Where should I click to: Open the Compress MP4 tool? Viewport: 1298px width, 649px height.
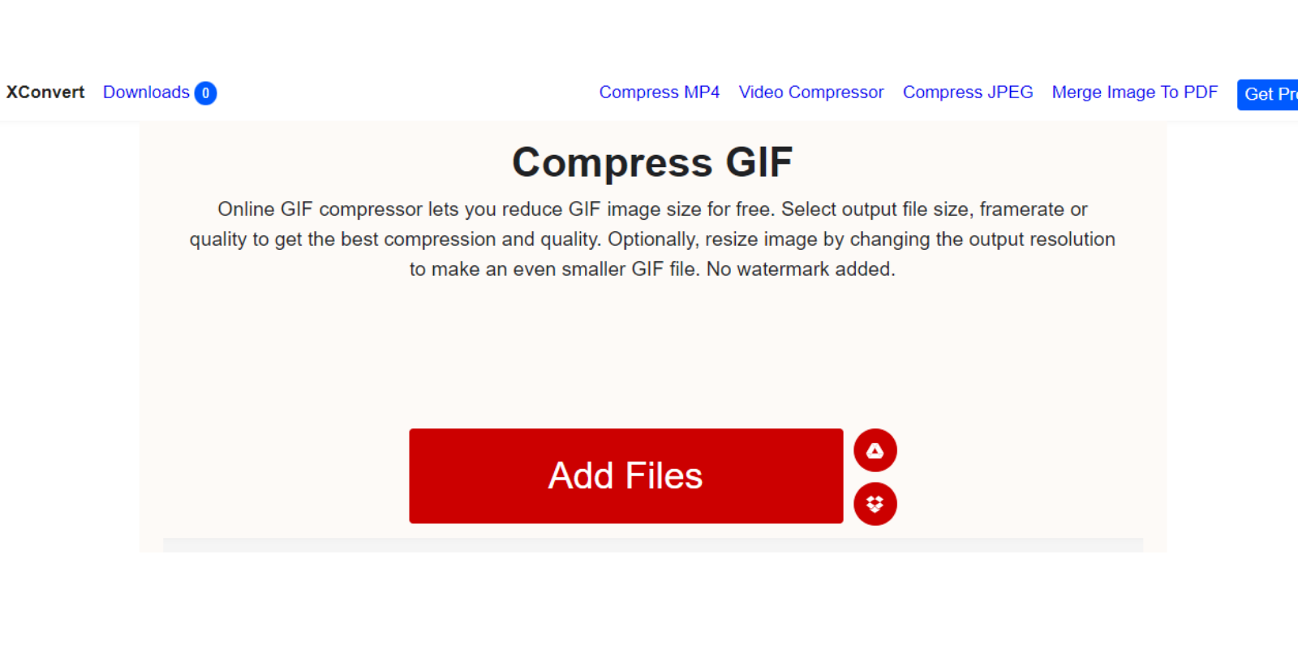point(659,92)
